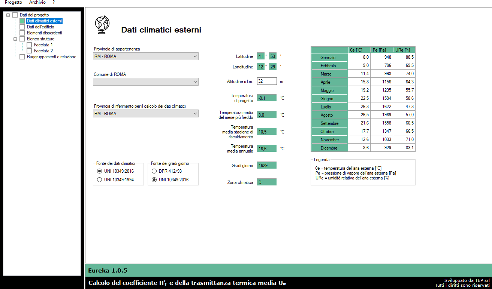Click the green Dati climatici esterni tree icon

[22, 21]
